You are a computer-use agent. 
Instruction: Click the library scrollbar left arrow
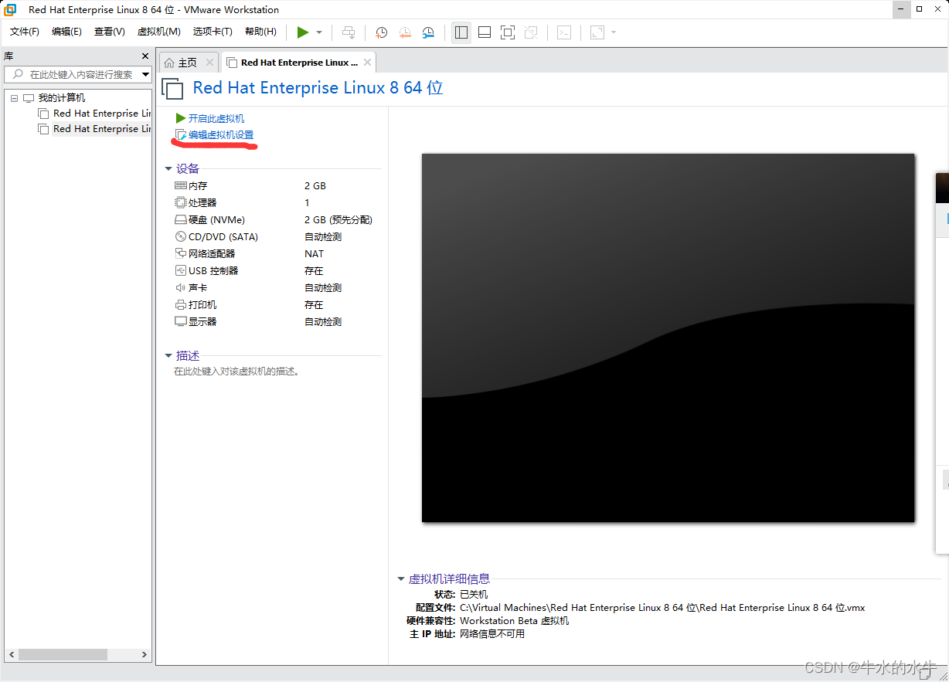(12, 654)
